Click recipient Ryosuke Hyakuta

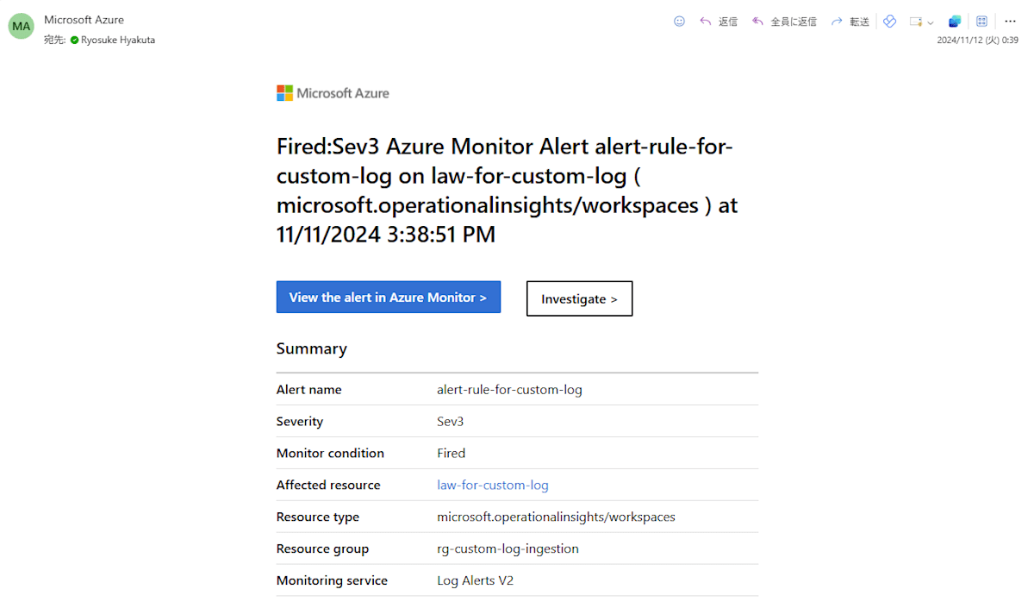(118, 40)
